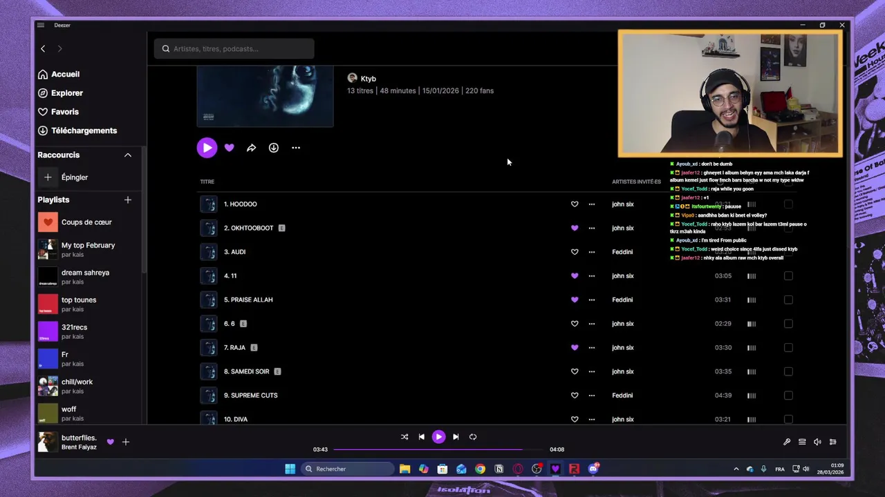Seek on the playback progress bar
The height and width of the screenshot is (497, 885).
coord(439,449)
